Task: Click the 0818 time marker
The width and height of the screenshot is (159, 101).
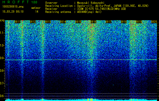Action: [124, 22]
